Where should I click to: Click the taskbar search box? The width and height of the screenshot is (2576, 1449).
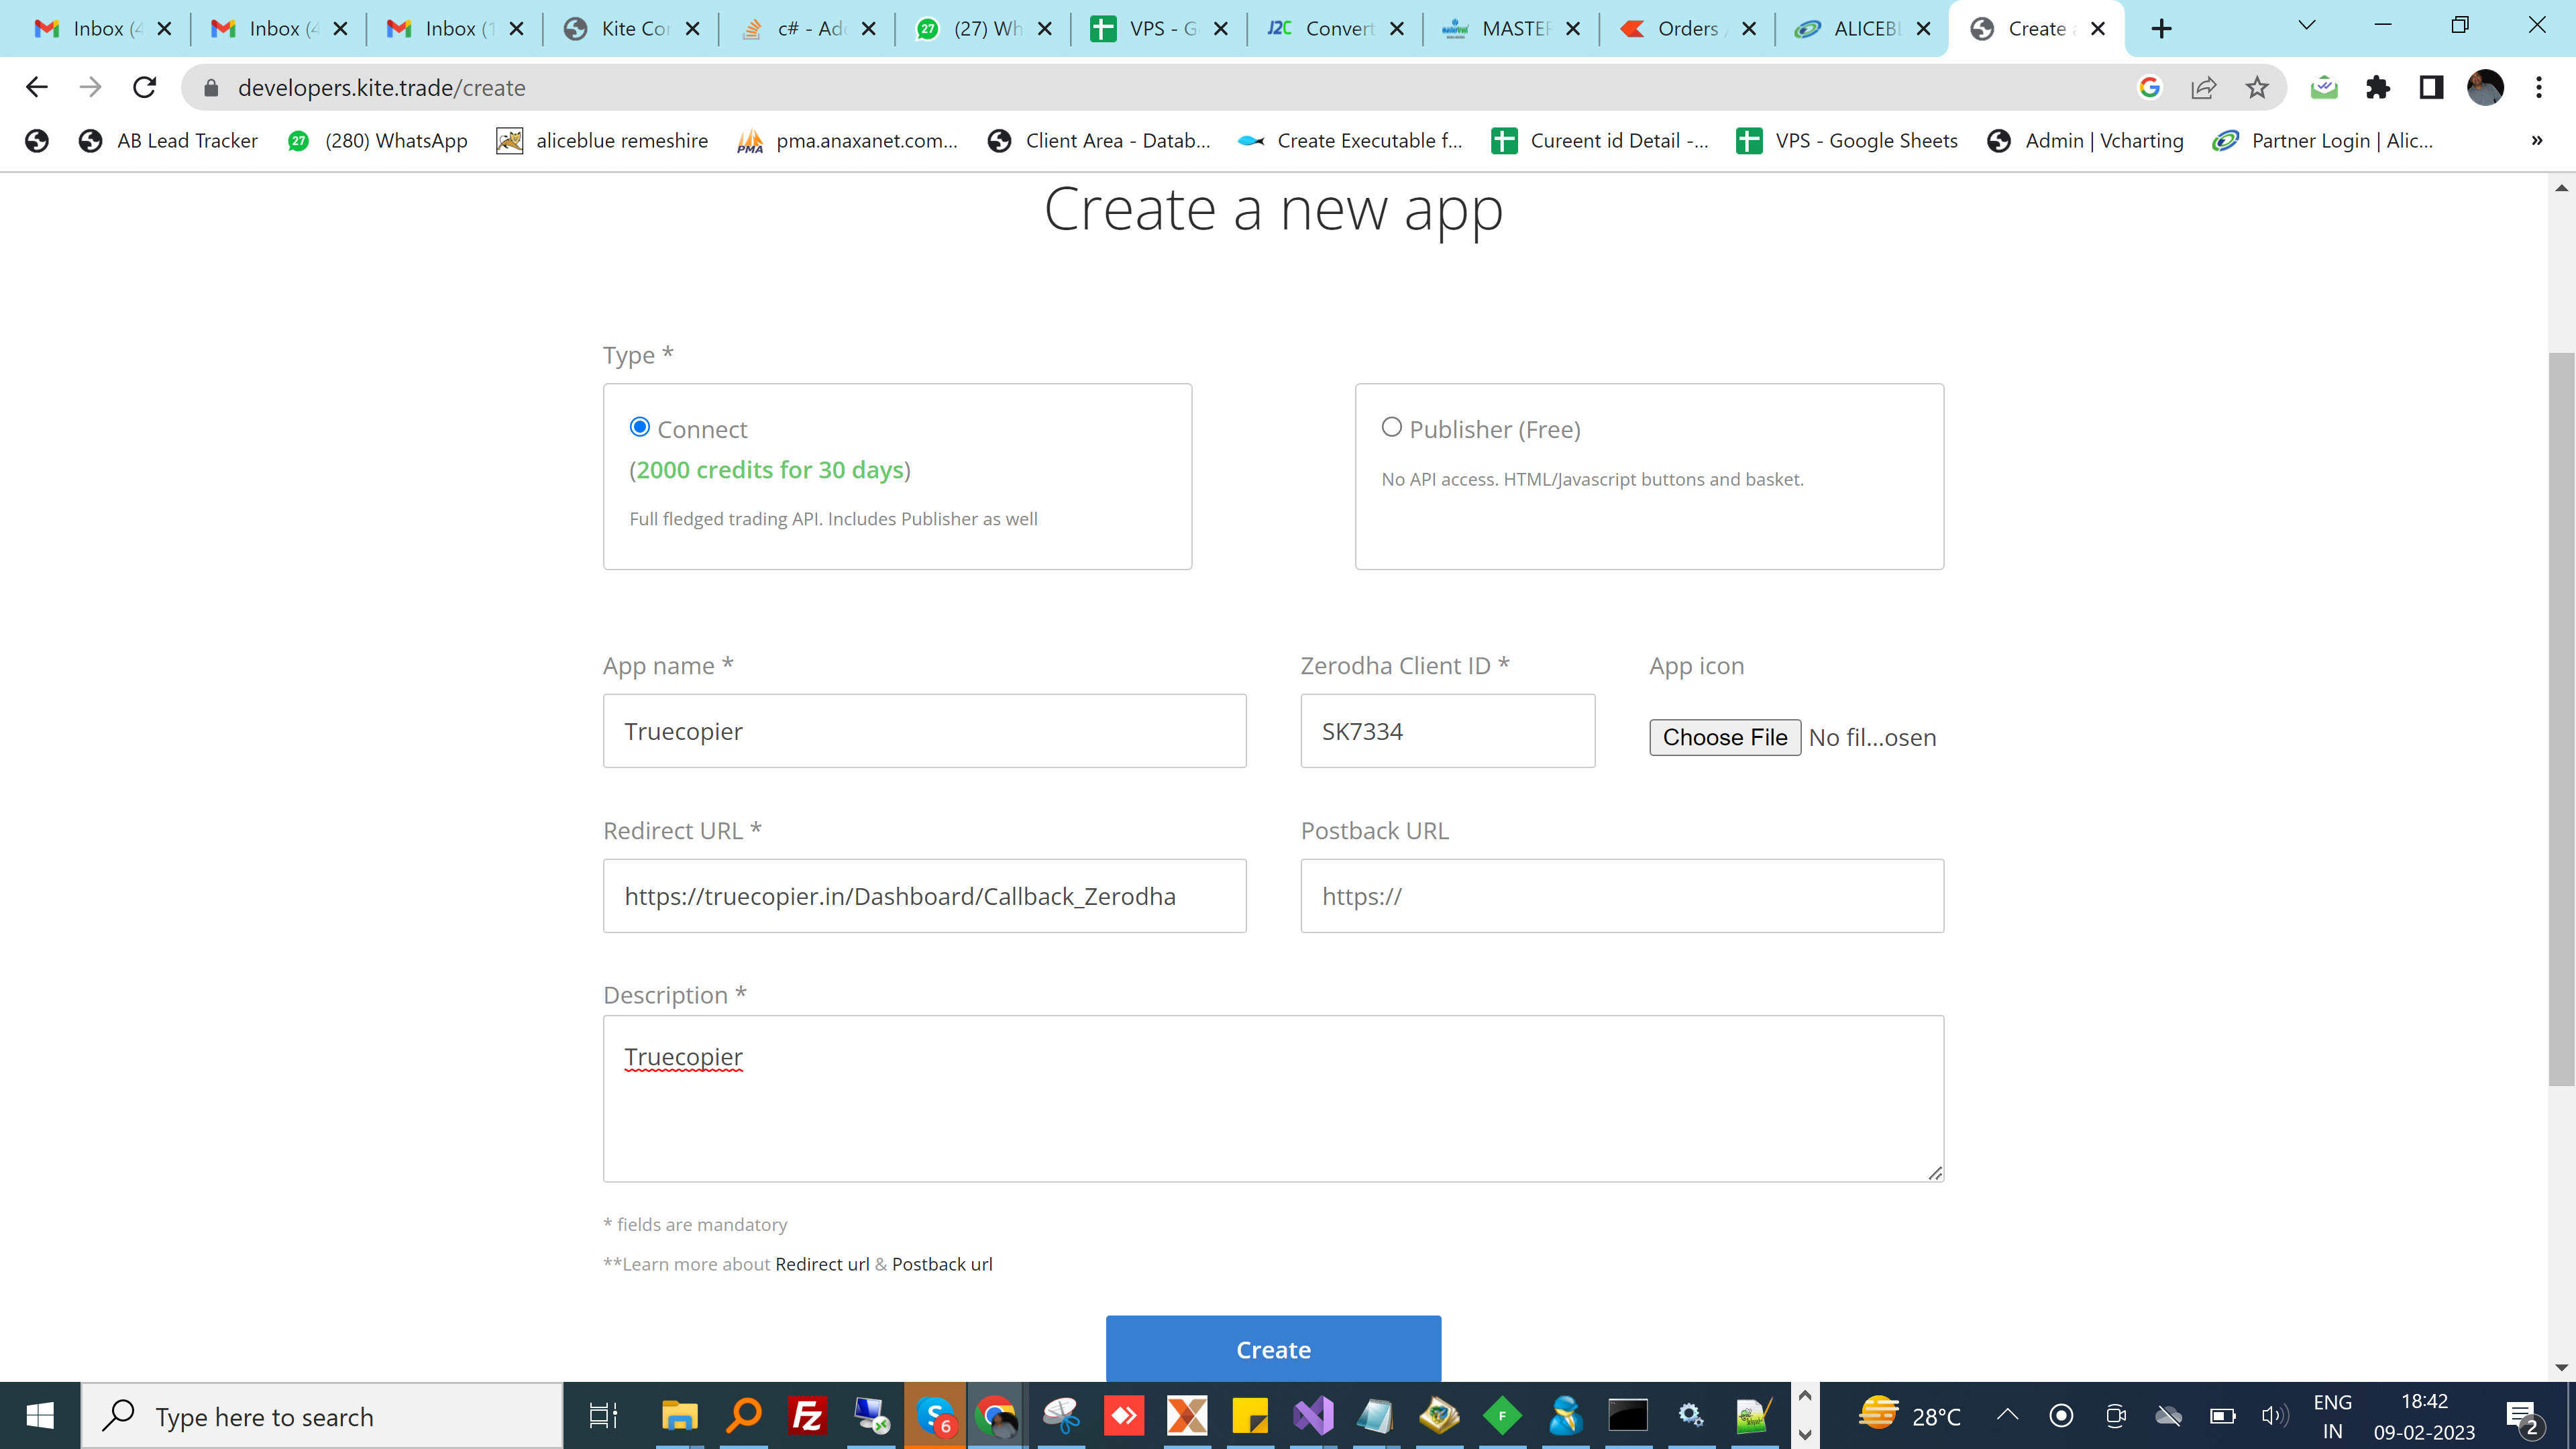322,1416
